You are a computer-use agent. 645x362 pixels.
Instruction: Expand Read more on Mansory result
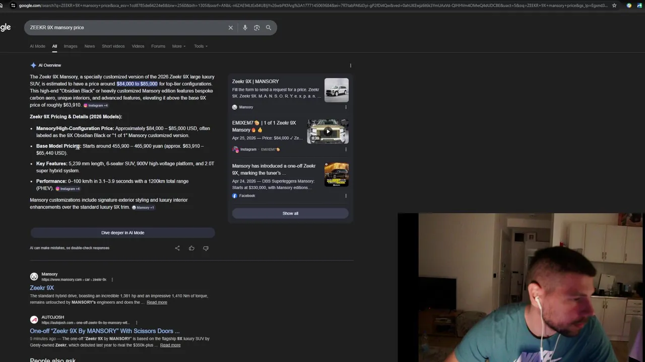(157, 302)
